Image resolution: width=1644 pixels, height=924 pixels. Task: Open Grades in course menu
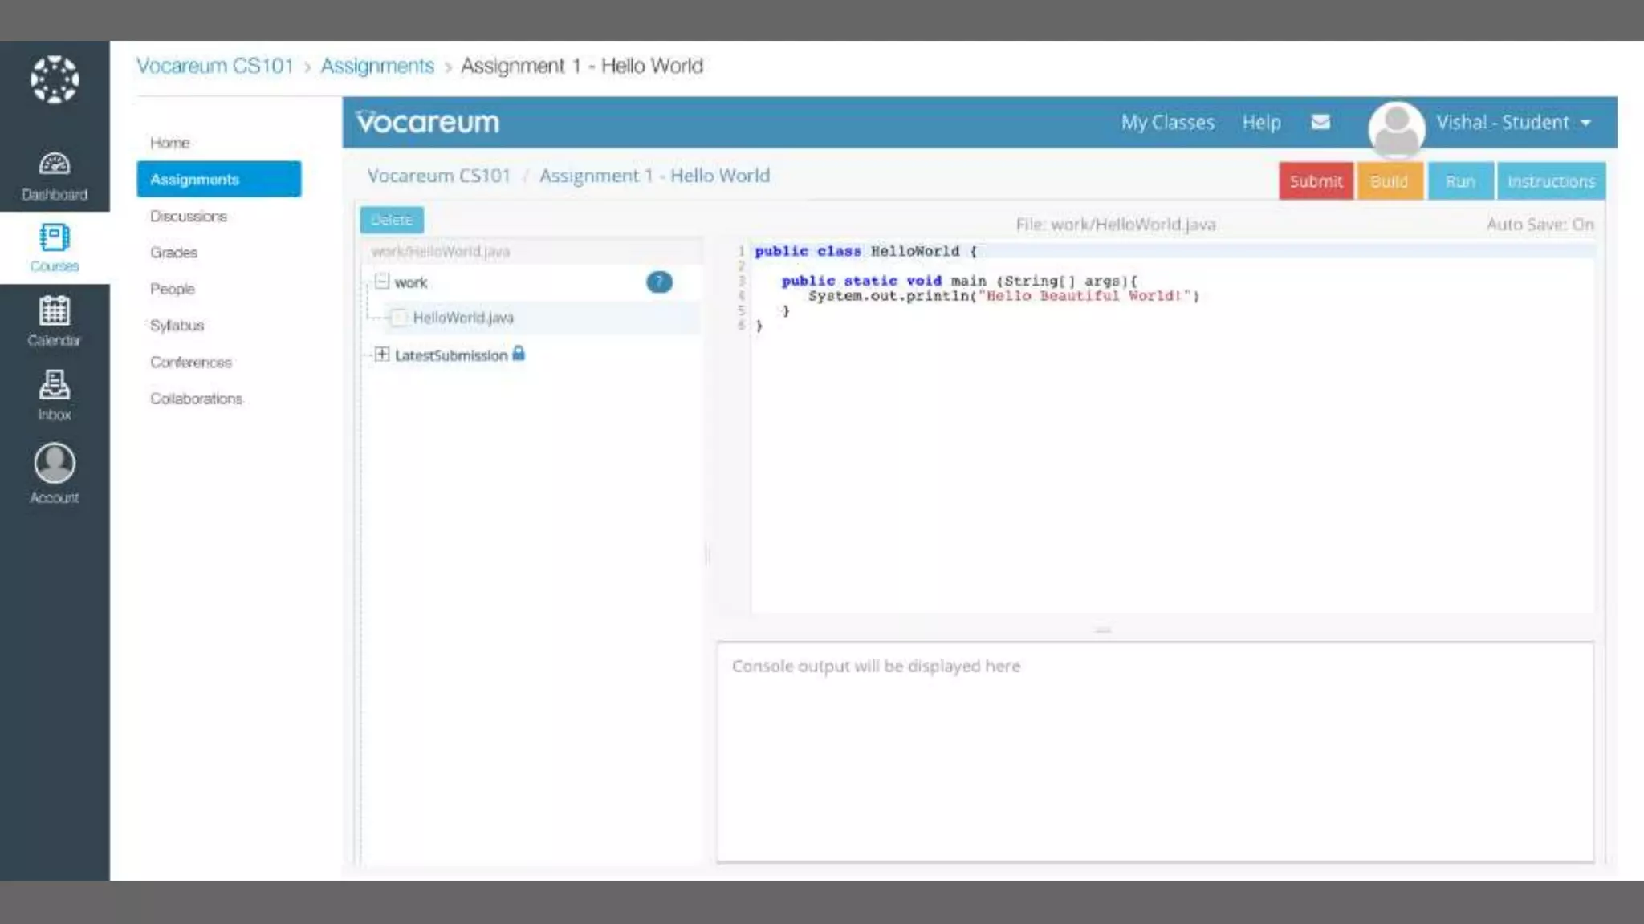click(173, 253)
